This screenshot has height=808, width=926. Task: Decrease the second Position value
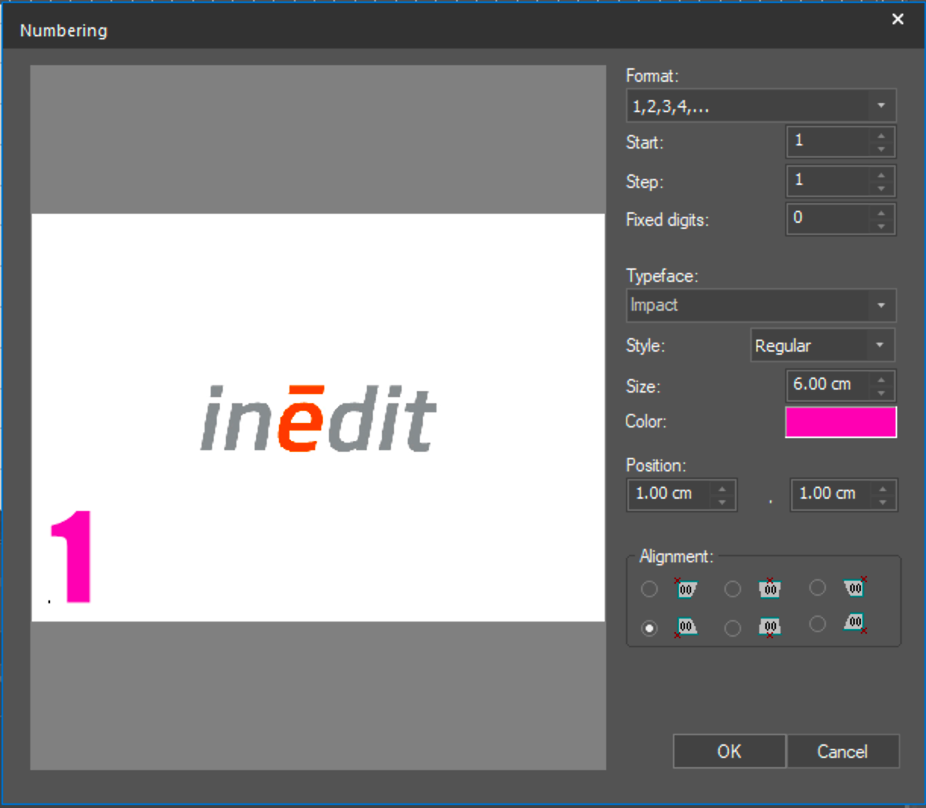[883, 502]
